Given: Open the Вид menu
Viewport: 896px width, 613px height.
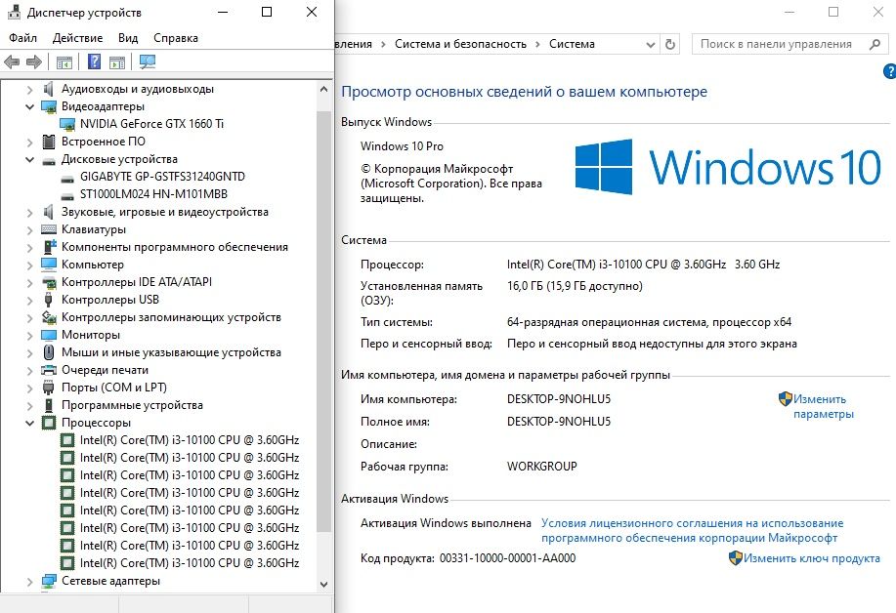Looking at the screenshot, I should click(x=128, y=38).
